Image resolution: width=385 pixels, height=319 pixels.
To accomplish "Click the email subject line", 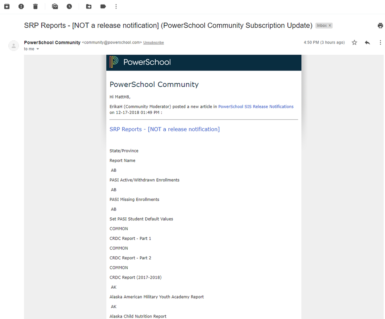I will pos(168,25).
